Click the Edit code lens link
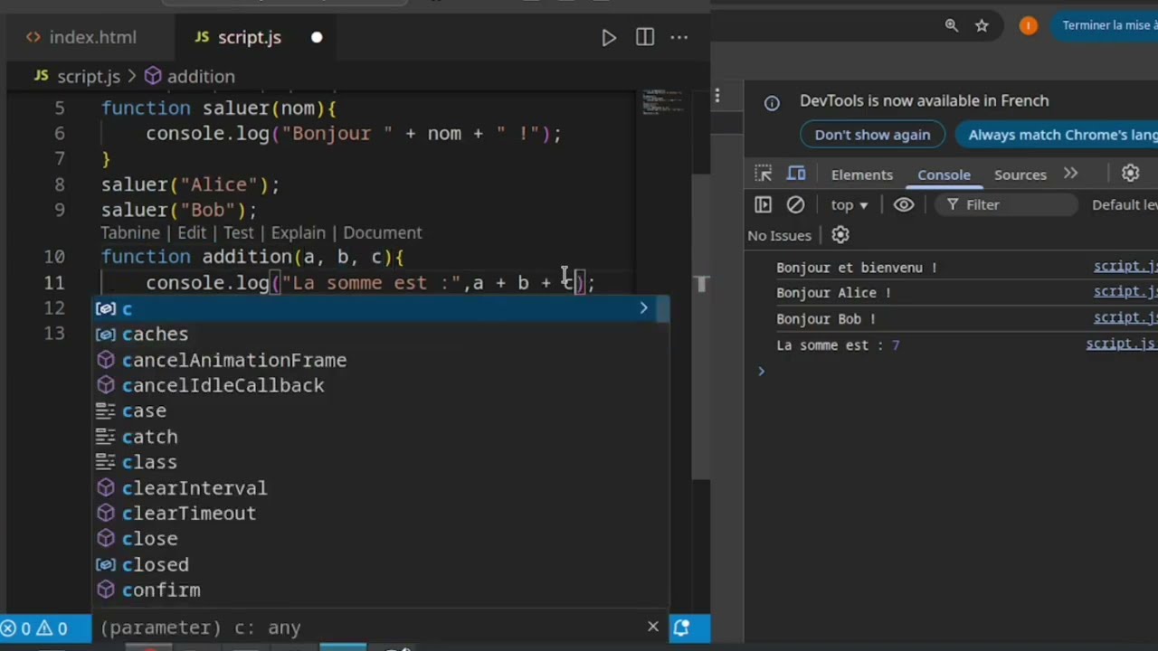Image resolution: width=1158 pixels, height=651 pixels. tap(192, 232)
